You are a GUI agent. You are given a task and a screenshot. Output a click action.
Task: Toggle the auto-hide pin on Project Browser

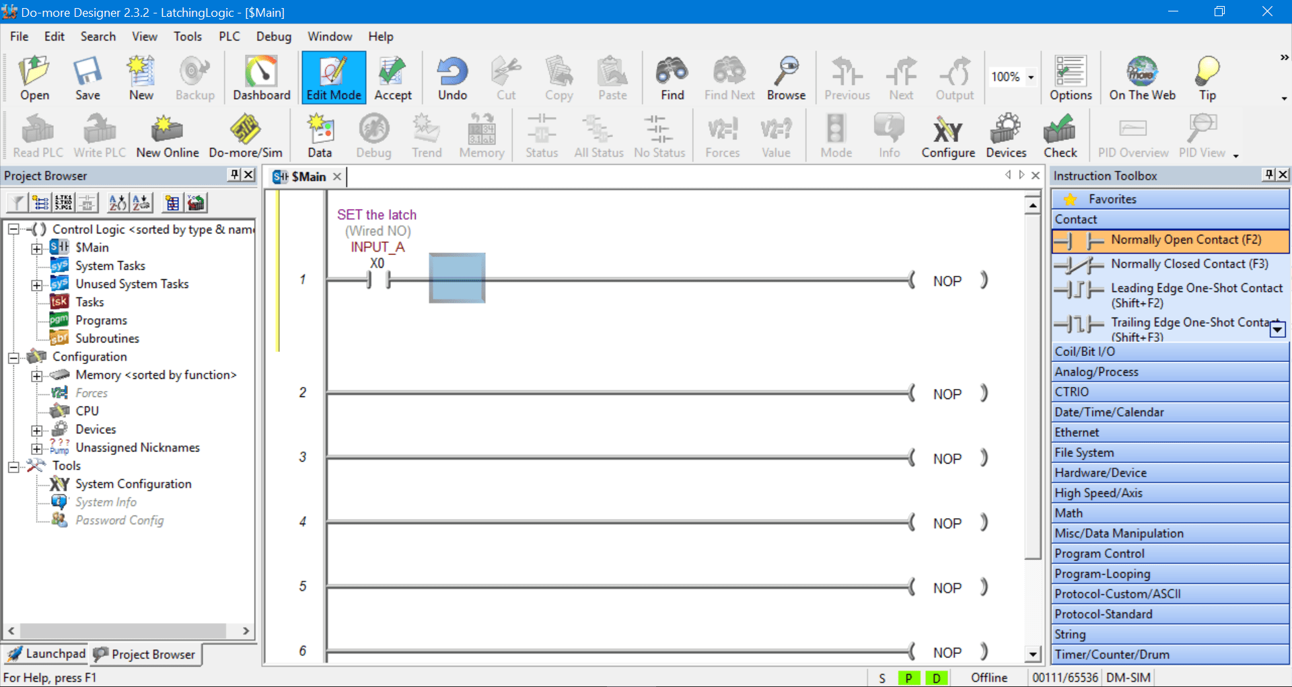coord(234,175)
